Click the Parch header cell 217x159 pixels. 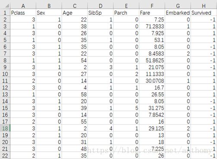[x=126, y=13]
